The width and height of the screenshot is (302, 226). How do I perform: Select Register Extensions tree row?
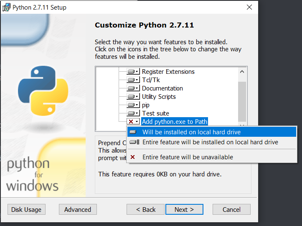tap(168, 72)
